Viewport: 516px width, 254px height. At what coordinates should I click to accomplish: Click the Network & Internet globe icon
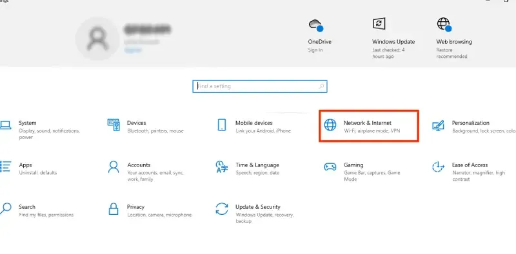[330, 125]
